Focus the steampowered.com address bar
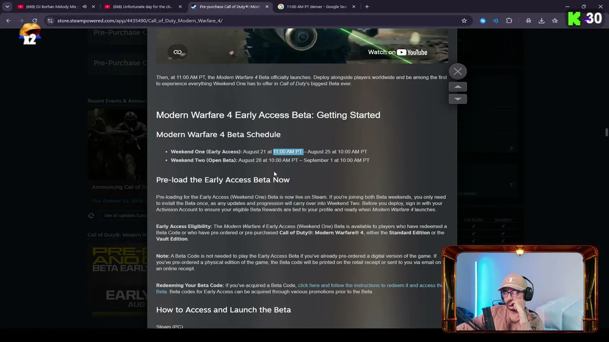This screenshot has width=609, height=342. pyautogui.click(x=257, y=20)
